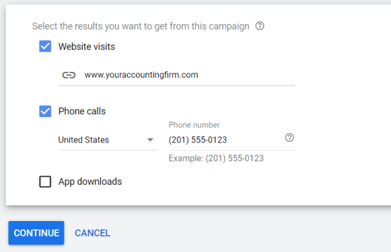This screenshot has height=252, width=391.
Task: Open the United States country dropdown
Action: pos(108,140)
